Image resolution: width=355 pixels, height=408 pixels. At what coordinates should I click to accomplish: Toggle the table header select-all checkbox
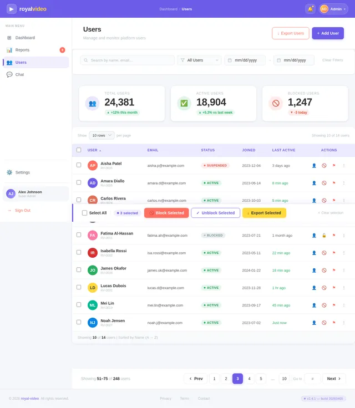(x=79, y=150)
